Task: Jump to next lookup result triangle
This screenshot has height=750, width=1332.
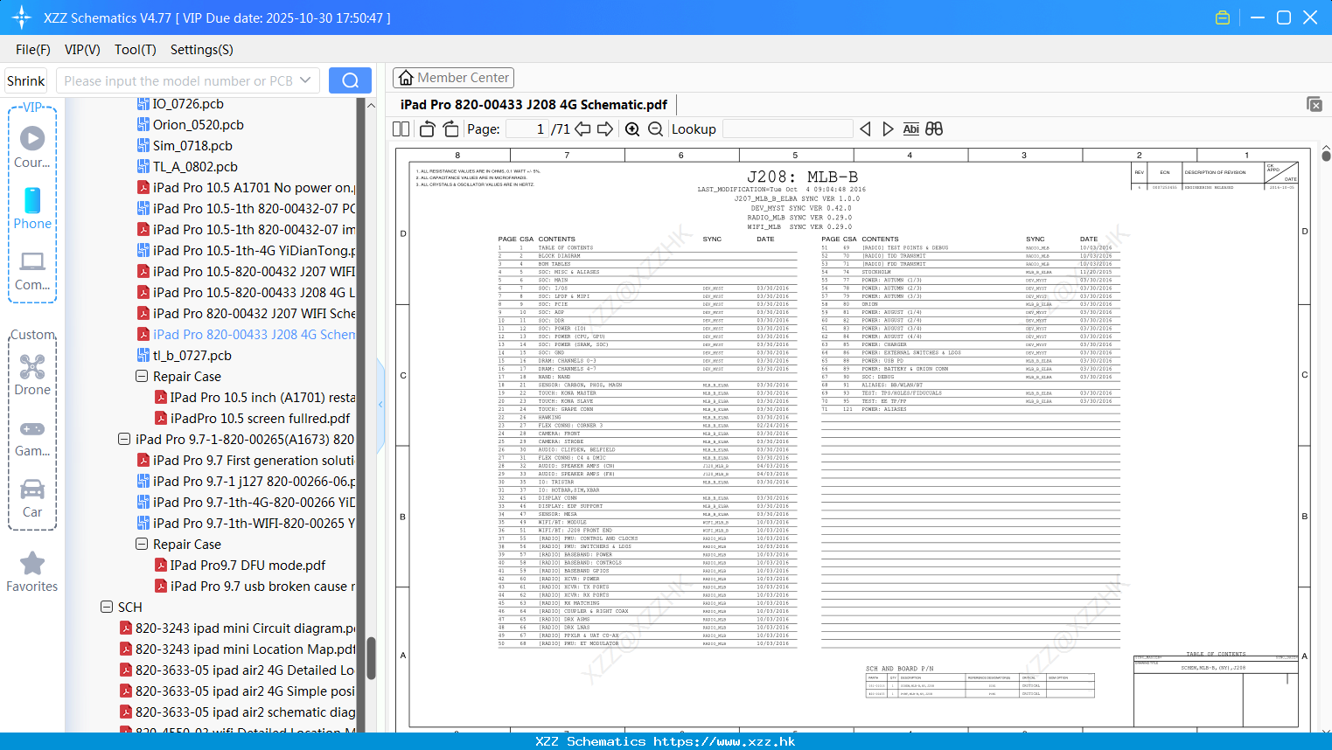Action: [x=888, y=129]
